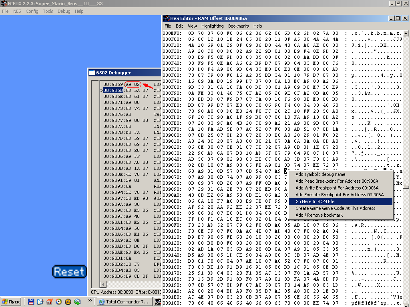Launch the AIMP player quick launch icon

pos(68,302)
